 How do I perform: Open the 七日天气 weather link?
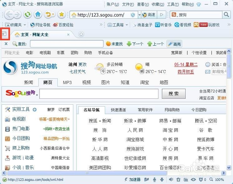pos(77,72)
